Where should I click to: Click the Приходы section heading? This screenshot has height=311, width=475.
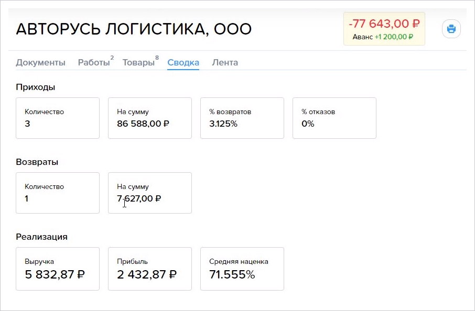point(36,87)
